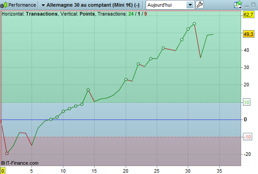Image resolution: width=258 pixels, height=174 pixels.
Task: Click the Horizontal: Transactions label
Action: pyautogui.click(x=30, y=14)
